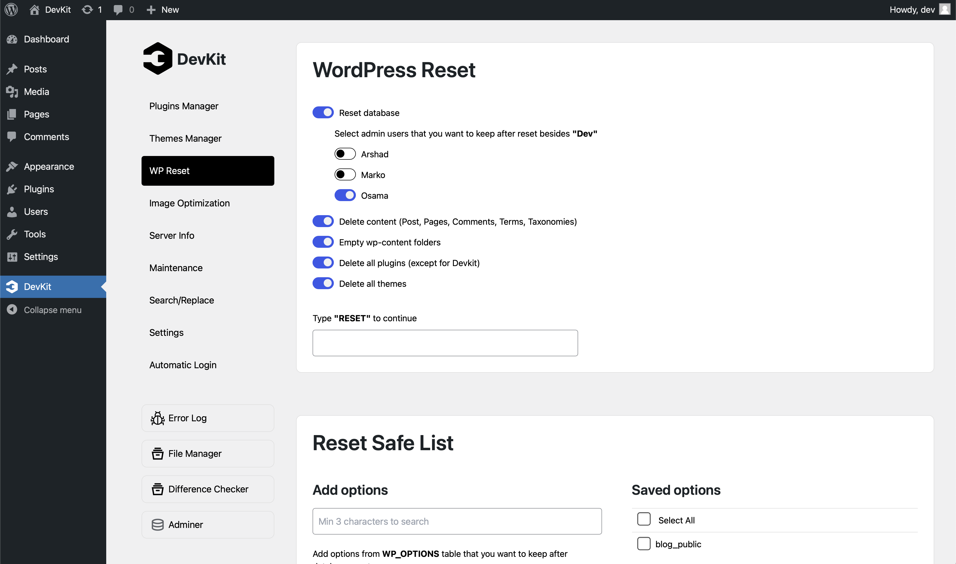Click the Difference Checker box icon
The width and height of the screenshot is (956, 564).
pos(157,489)
